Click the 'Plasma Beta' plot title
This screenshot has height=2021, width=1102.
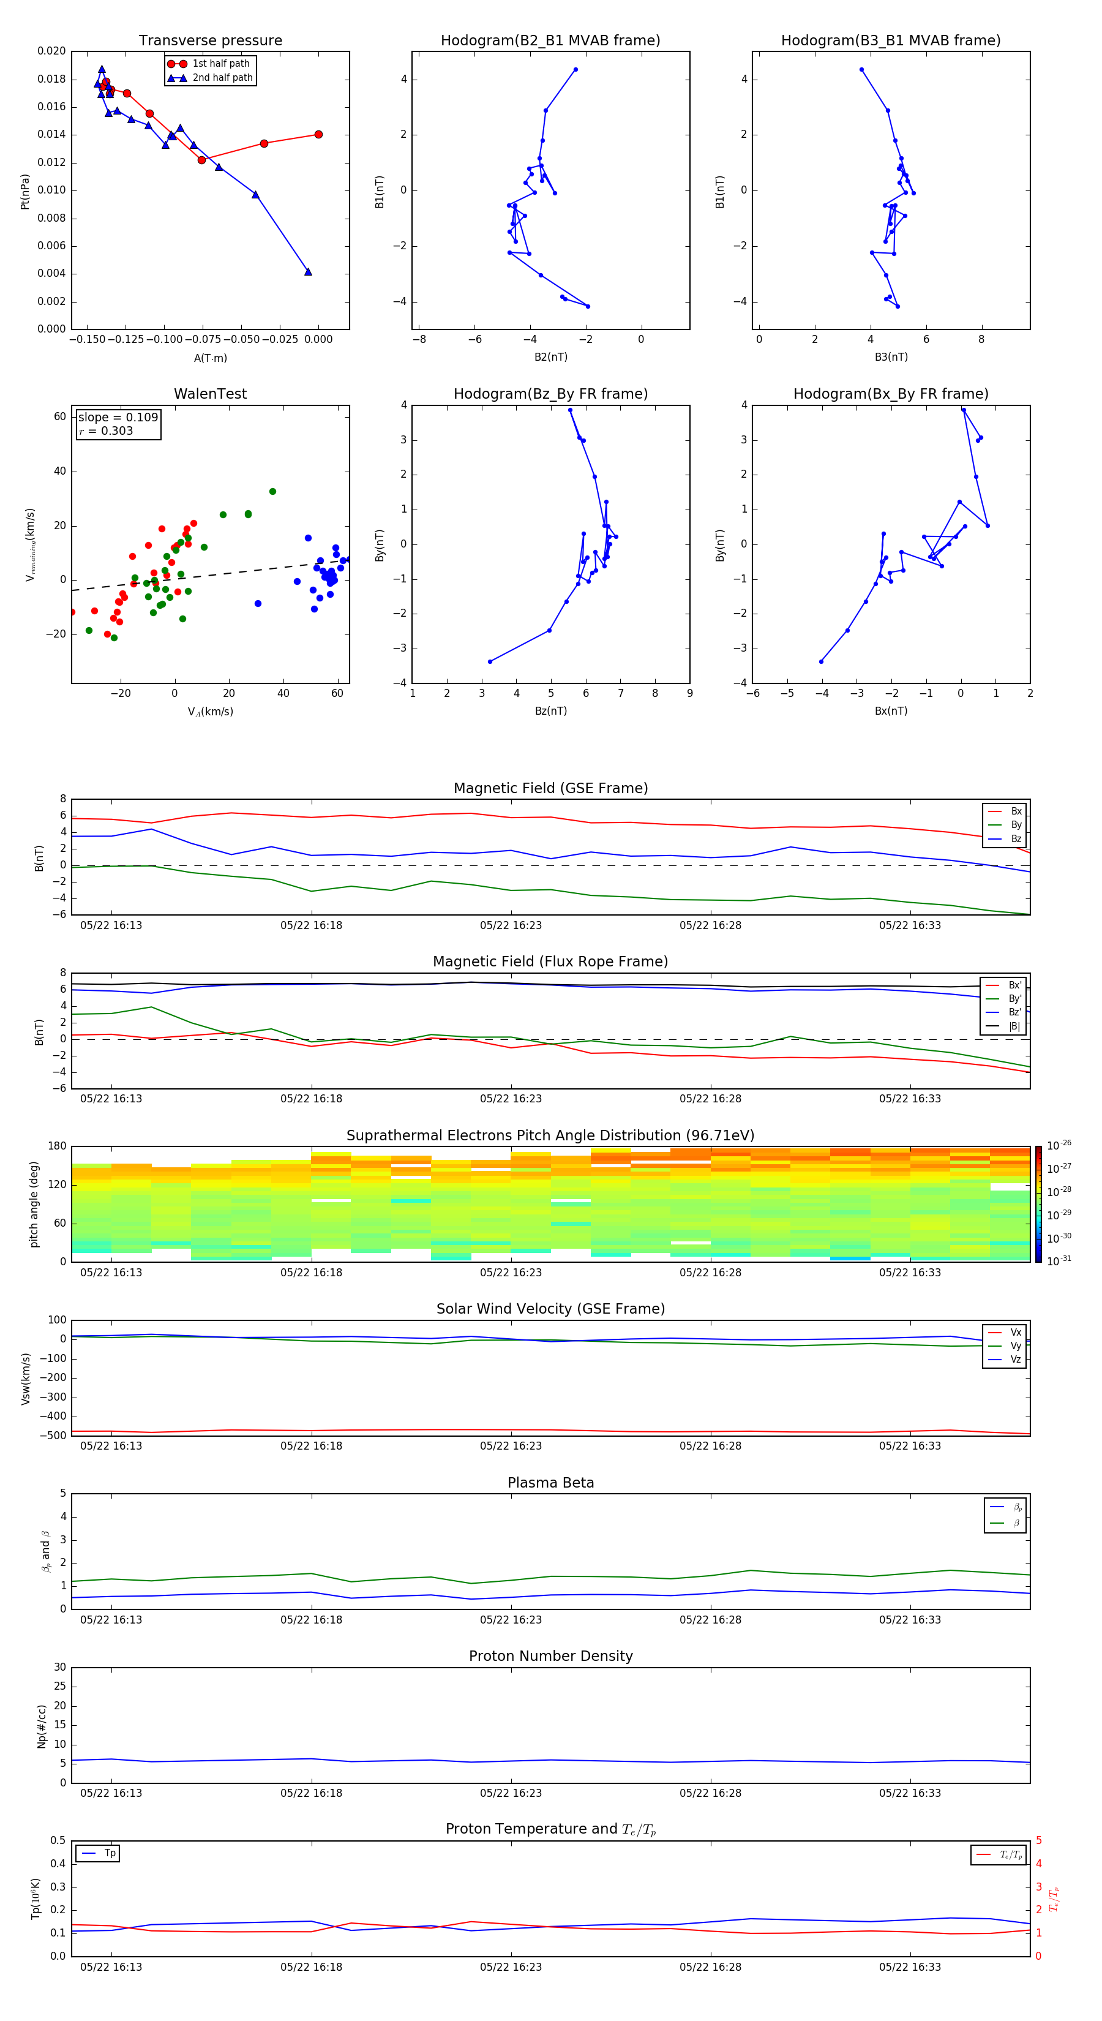(550, 1483)
